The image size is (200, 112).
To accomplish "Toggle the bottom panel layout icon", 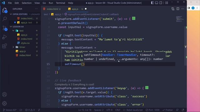I will 157,3.
